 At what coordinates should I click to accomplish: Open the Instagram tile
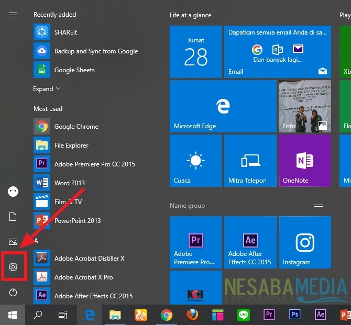tap(305, 242)
